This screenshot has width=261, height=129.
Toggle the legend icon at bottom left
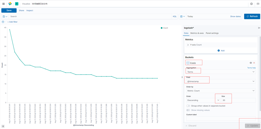3,126
